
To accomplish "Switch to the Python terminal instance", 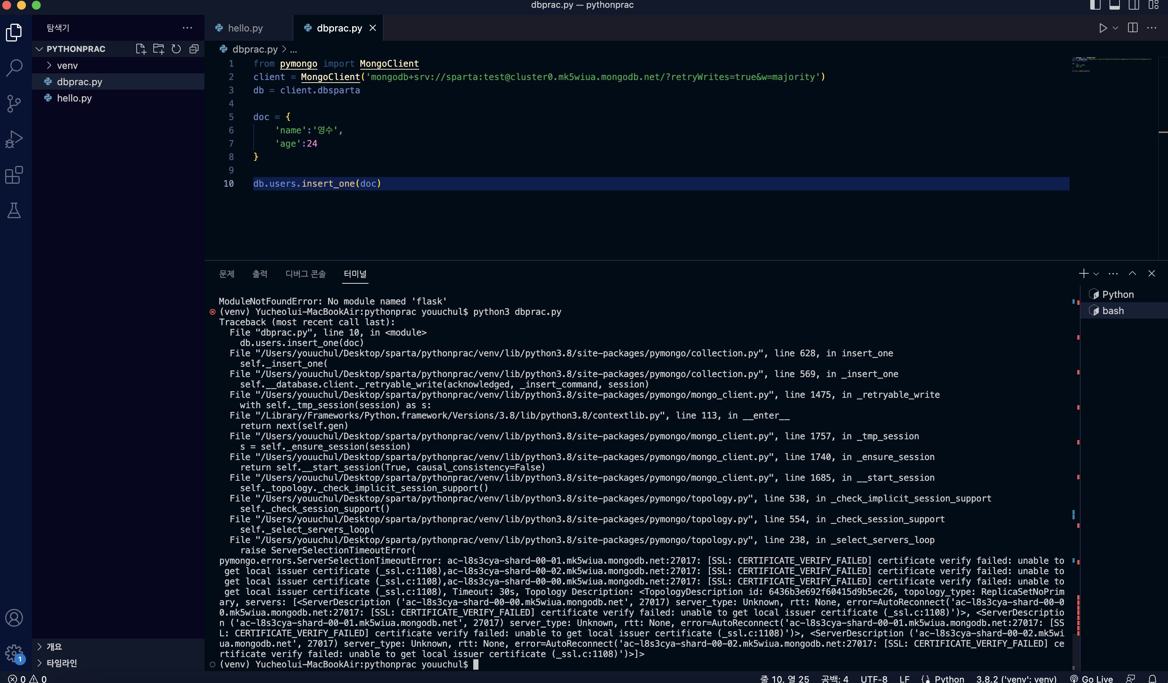I will pyautogui.click(x=1124, y=294).
